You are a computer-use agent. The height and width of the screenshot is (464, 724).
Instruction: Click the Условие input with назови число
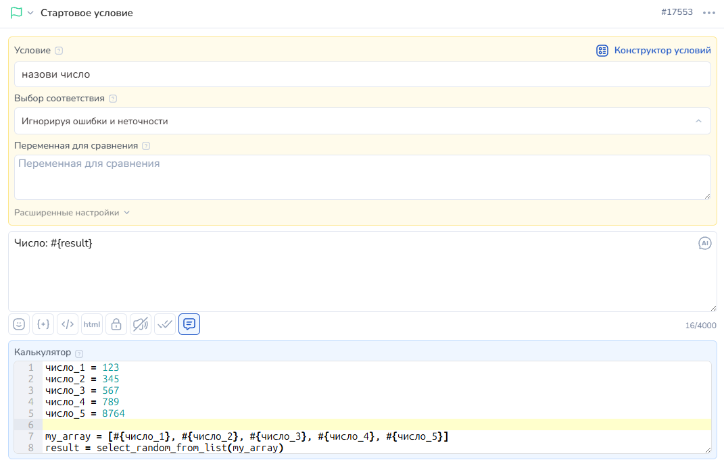(x=362, y=75)
